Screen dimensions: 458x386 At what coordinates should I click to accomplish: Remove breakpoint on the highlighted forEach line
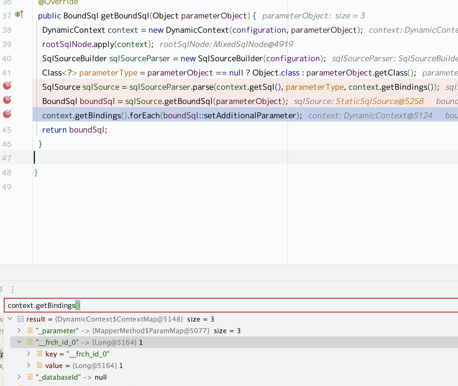pos(7,114)
